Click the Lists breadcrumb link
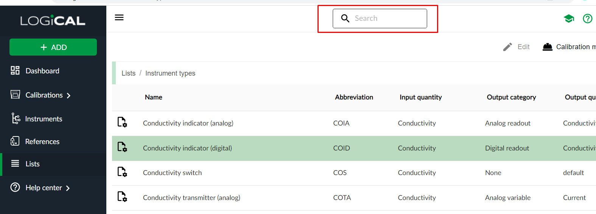The height and width of the screenshot is (214, 596). coord(128,73)
